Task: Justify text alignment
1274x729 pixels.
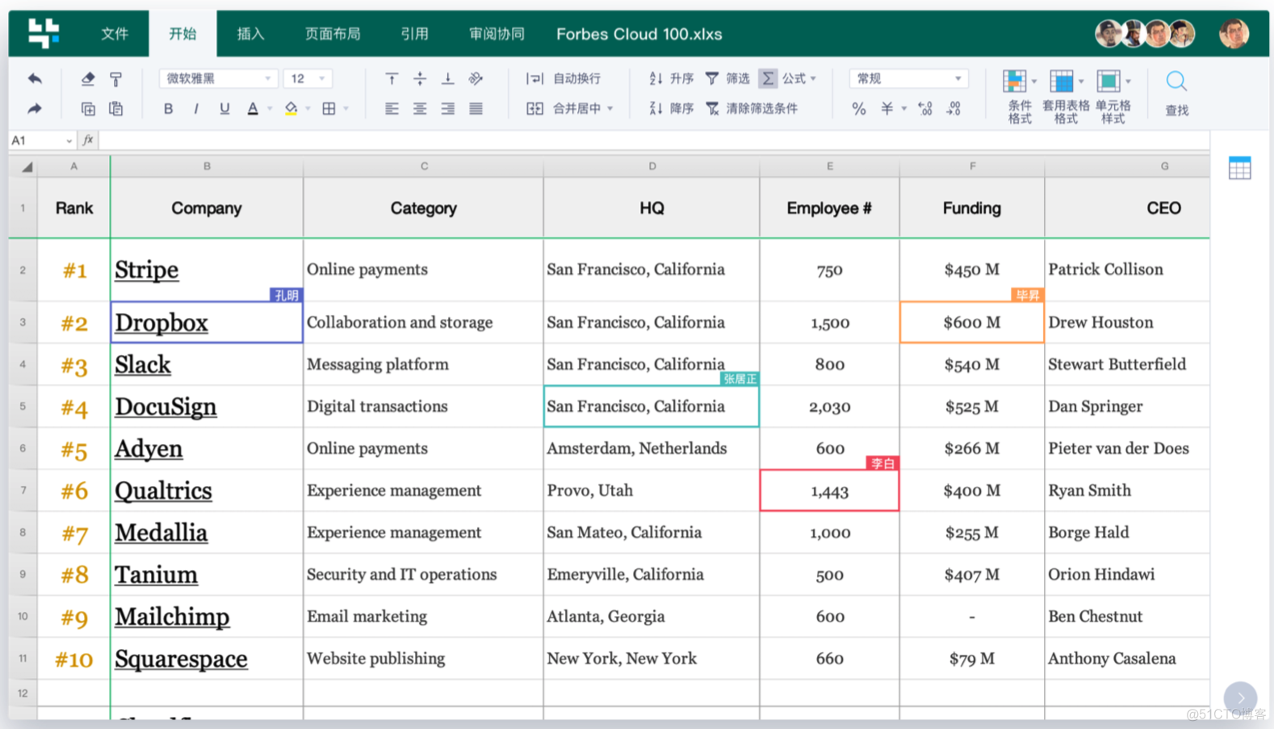Action: point(476,108)
